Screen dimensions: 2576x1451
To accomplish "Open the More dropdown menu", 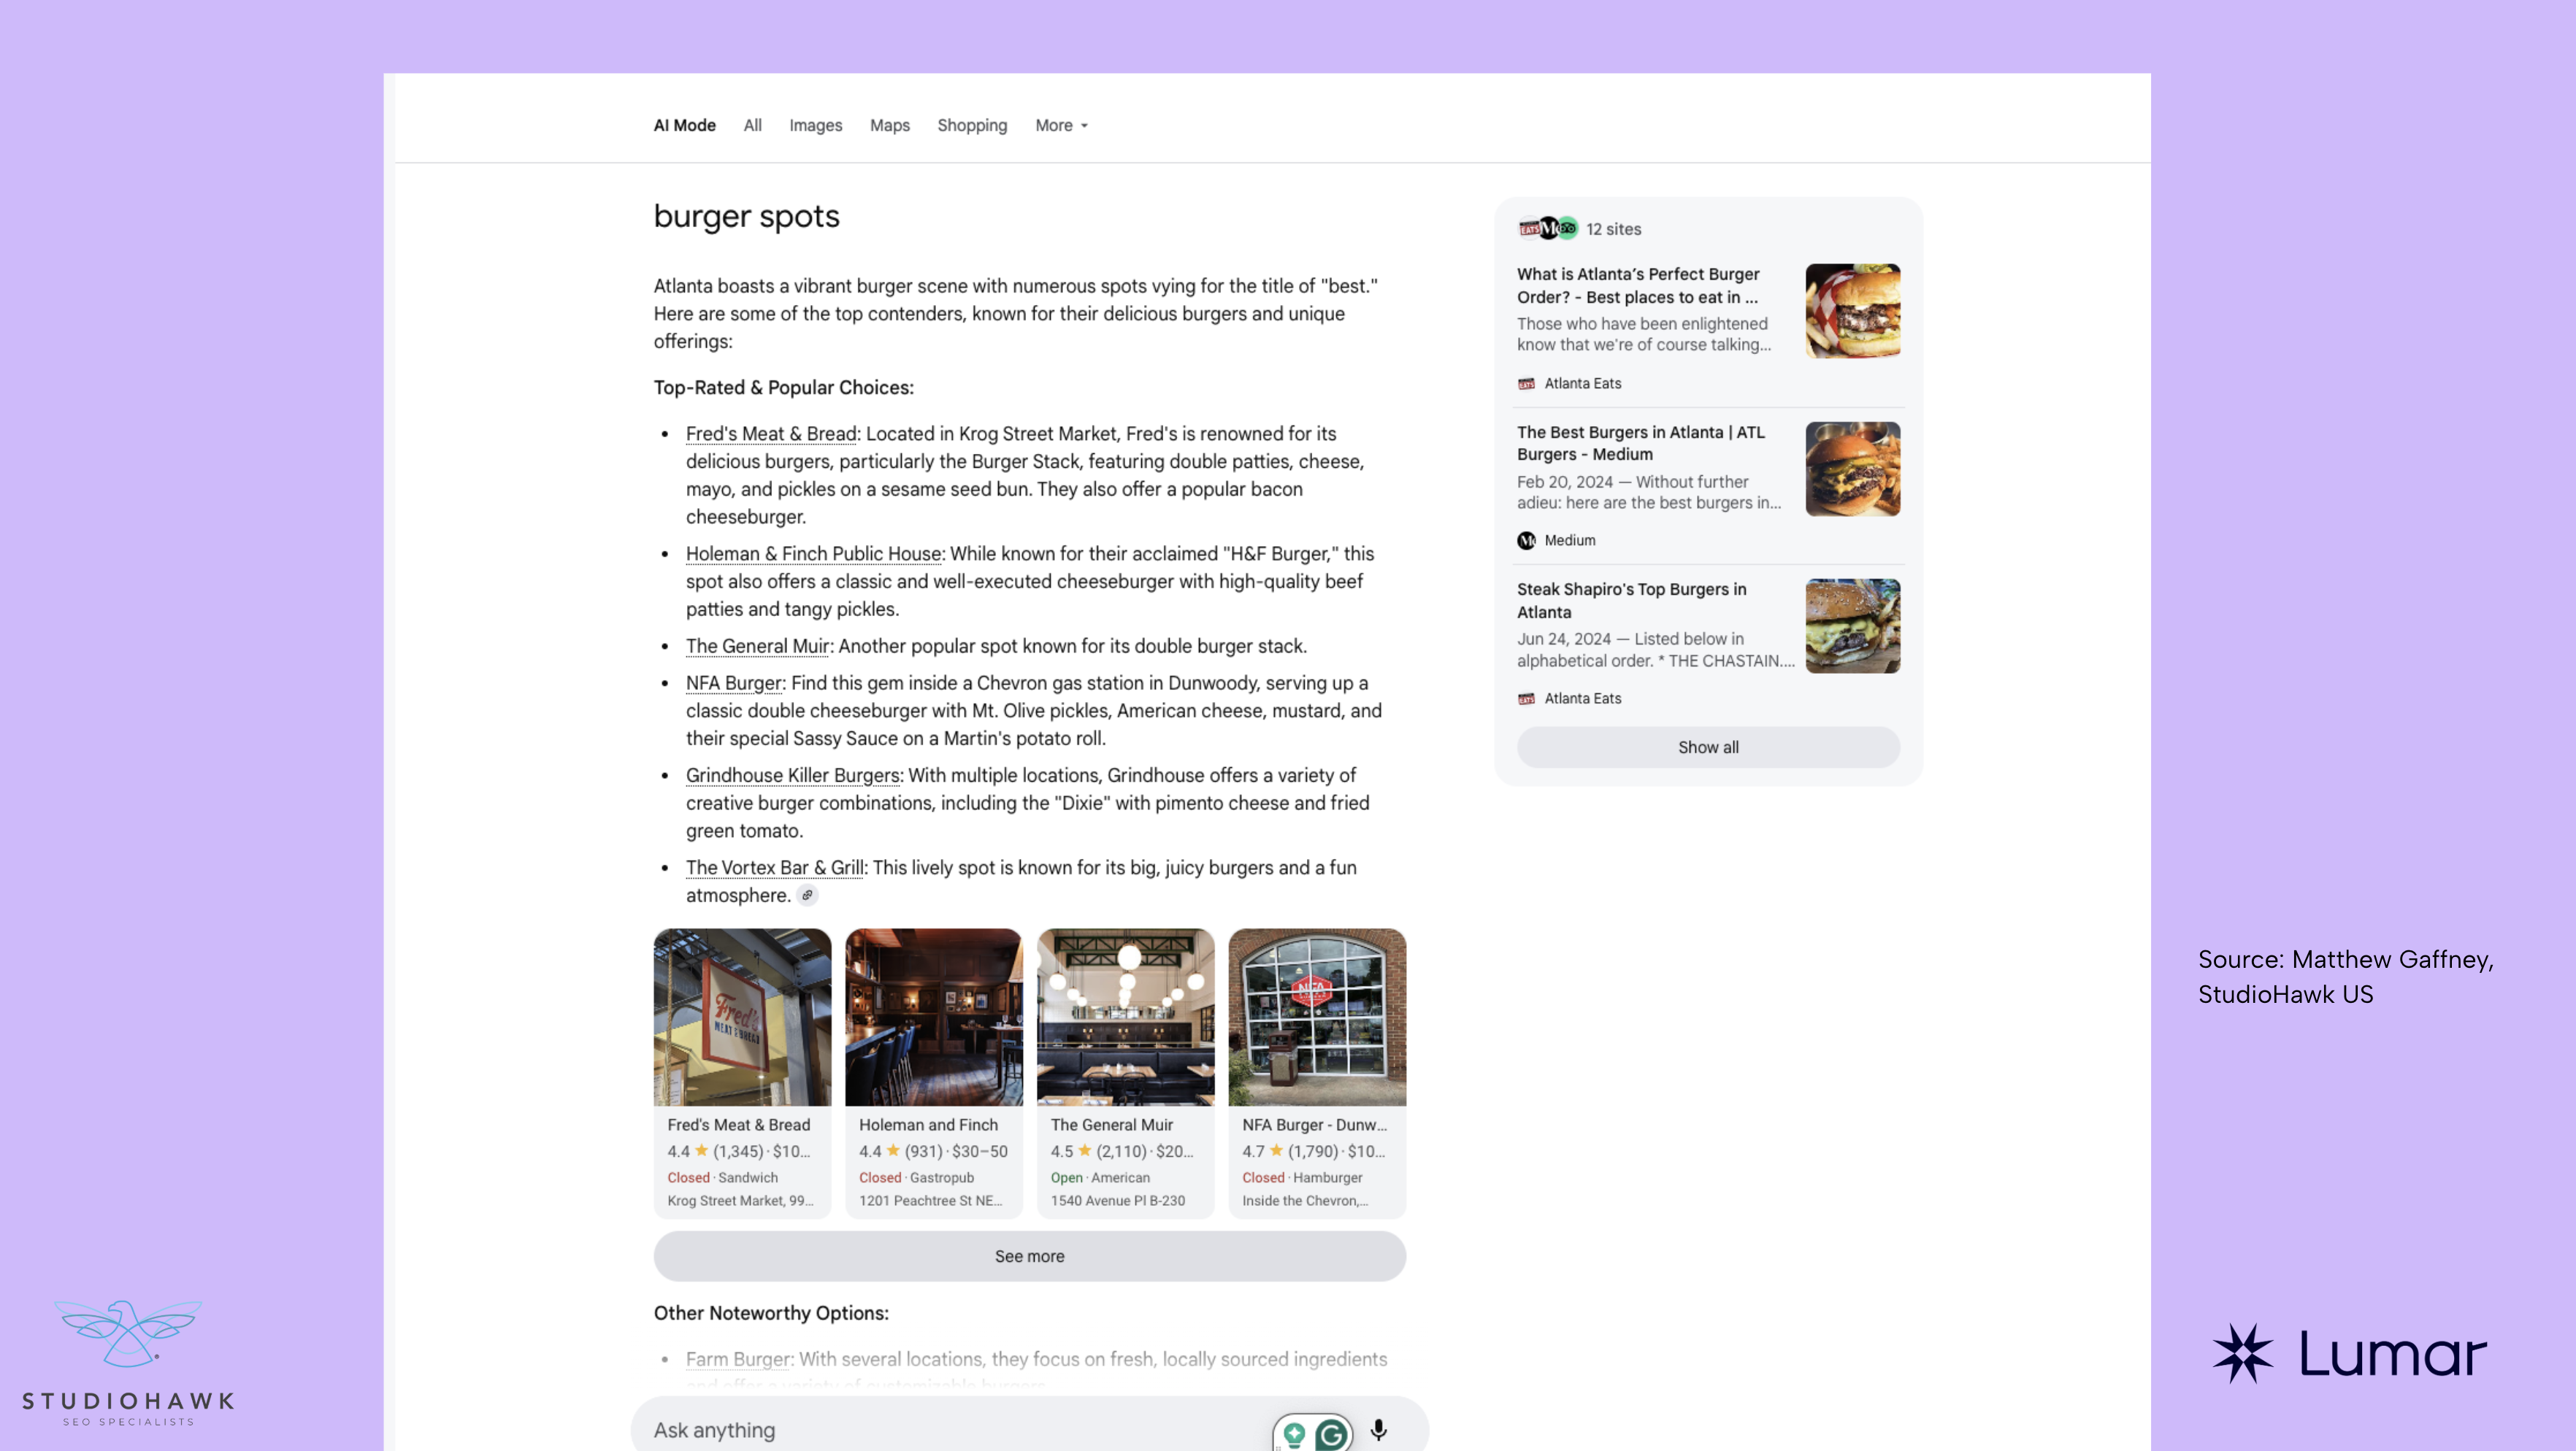I will 1061,125.
